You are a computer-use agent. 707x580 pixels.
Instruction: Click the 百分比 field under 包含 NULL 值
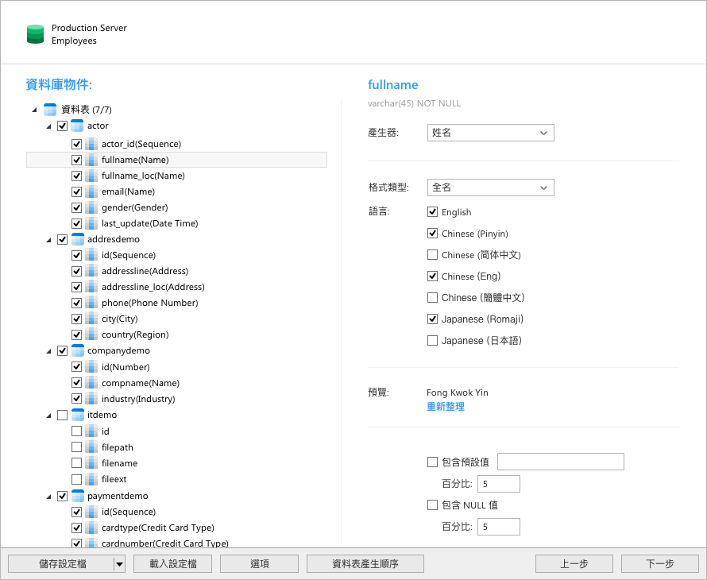(499, 526)
